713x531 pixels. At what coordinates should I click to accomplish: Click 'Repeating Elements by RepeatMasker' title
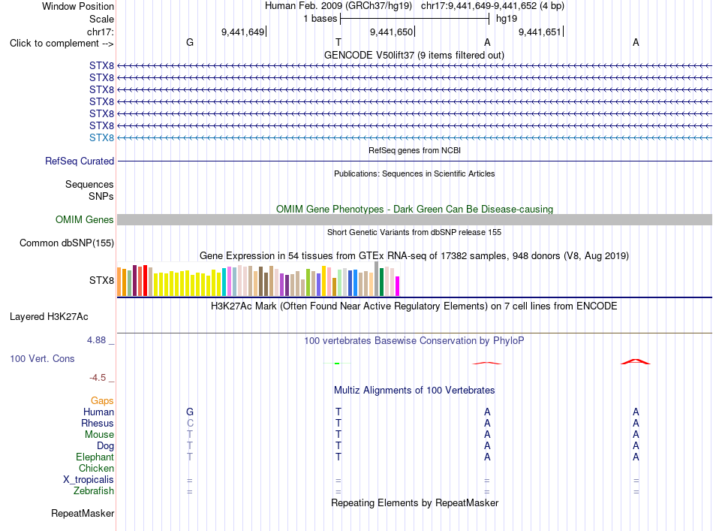click(415, 502)
